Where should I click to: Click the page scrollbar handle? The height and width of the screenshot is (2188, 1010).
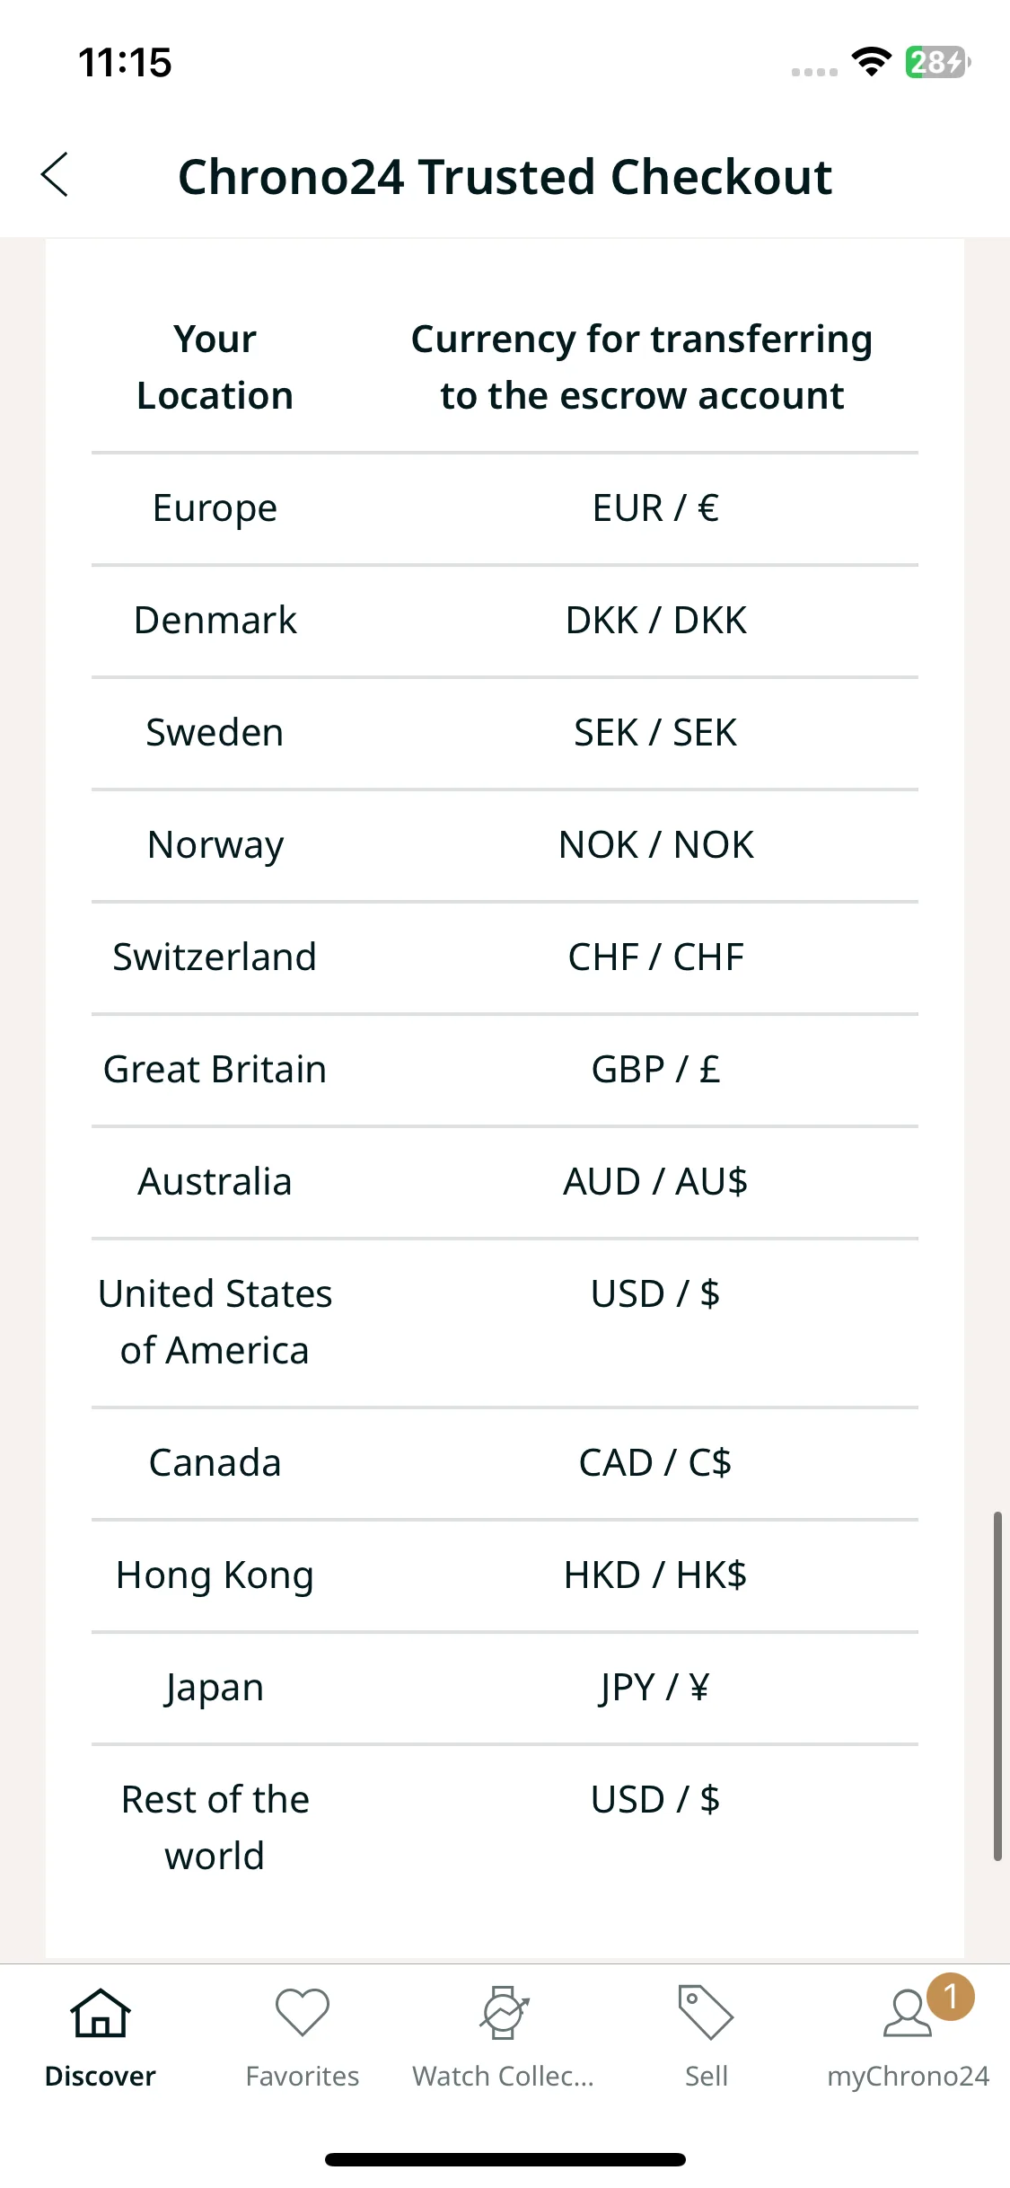click(x=997, y=1686)
